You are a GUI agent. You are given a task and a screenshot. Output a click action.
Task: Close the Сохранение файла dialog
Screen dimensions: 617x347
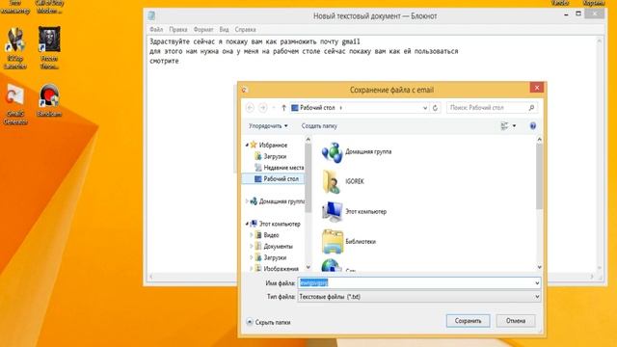(x=537, y=88)
